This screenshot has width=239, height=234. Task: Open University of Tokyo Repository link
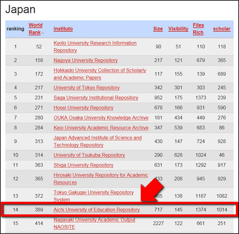click(x=86, y=88)
